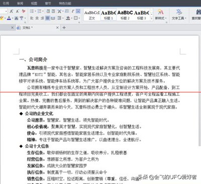Click the heading 一、公司简介
The height and width of the screenshot is (184, 201).
[33, 59]
